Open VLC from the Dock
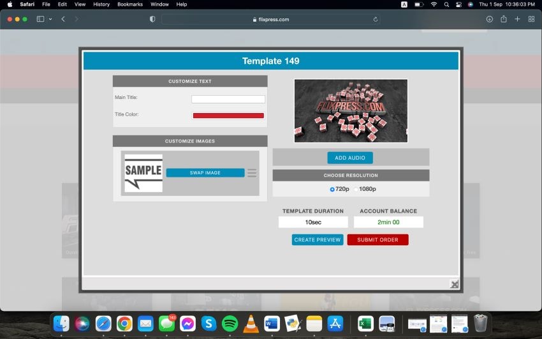Image resolution: width=542 pixels, height=339 pixels. coord(251,324)
